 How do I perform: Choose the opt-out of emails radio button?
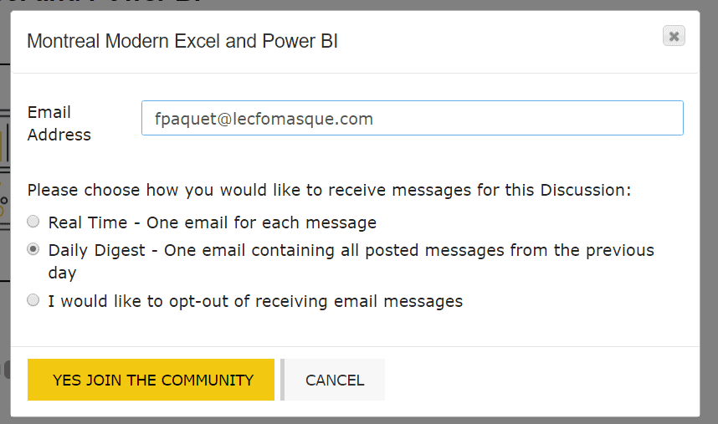point(33,299)
